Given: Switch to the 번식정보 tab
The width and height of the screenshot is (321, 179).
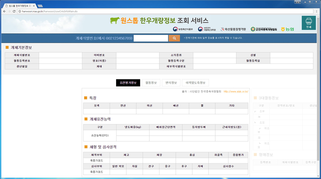Looking at the screenshot, I should pos(171,83).
